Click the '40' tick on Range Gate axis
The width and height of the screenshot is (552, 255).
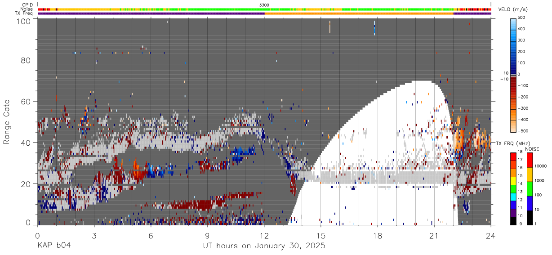(x=26, y=142)
